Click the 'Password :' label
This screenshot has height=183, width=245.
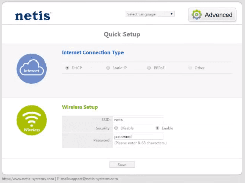102,140
